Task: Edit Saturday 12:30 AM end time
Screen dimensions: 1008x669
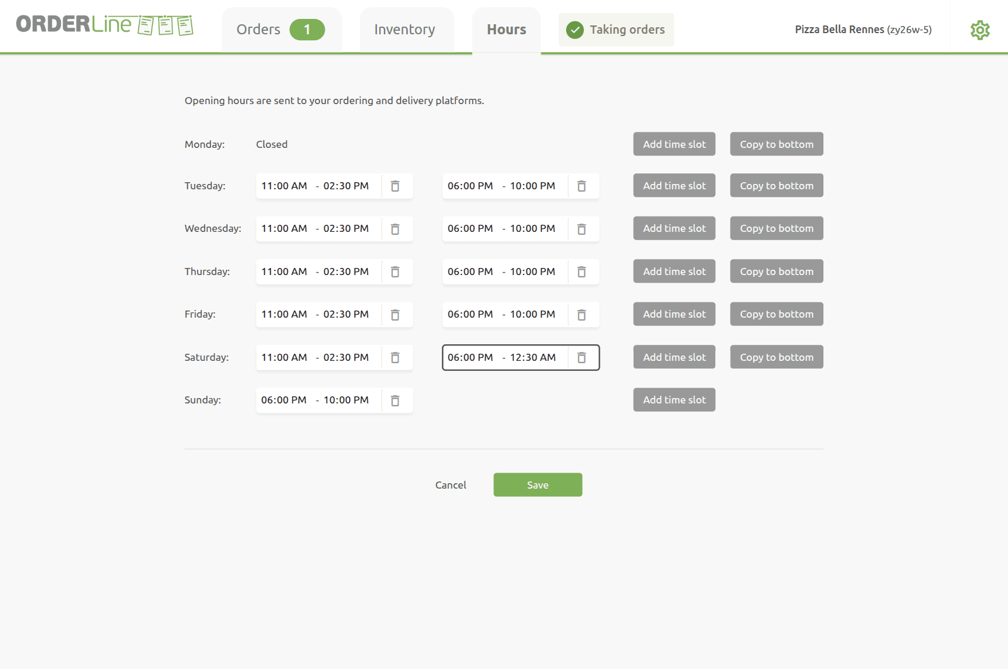Action: click(x=533, y=357)
